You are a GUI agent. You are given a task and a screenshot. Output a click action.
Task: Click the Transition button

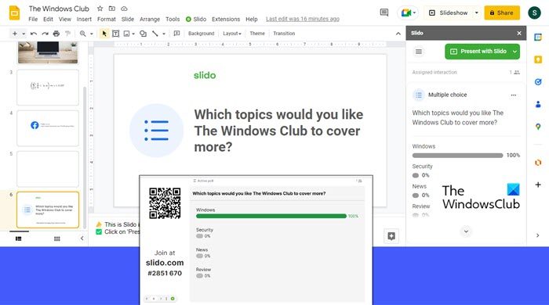point(284,34)
